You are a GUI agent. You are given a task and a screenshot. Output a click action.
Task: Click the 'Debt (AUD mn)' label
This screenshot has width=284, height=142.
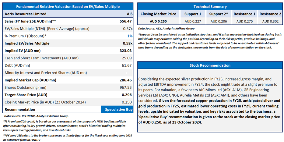(17, 65)
